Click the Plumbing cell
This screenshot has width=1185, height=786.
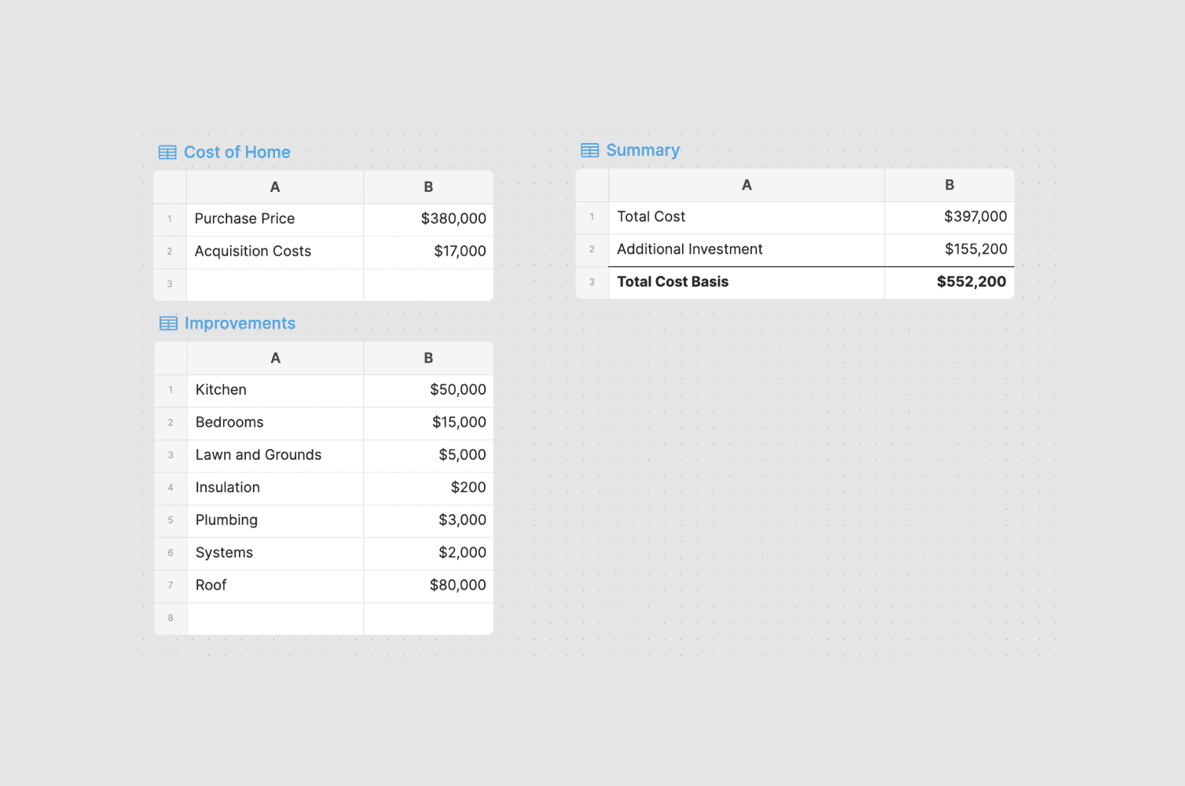pos(275,521)
